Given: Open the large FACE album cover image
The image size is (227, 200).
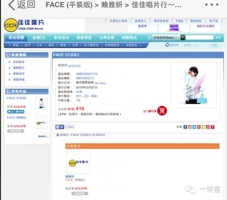Looking at the screenshot, I should click(193, 84).
